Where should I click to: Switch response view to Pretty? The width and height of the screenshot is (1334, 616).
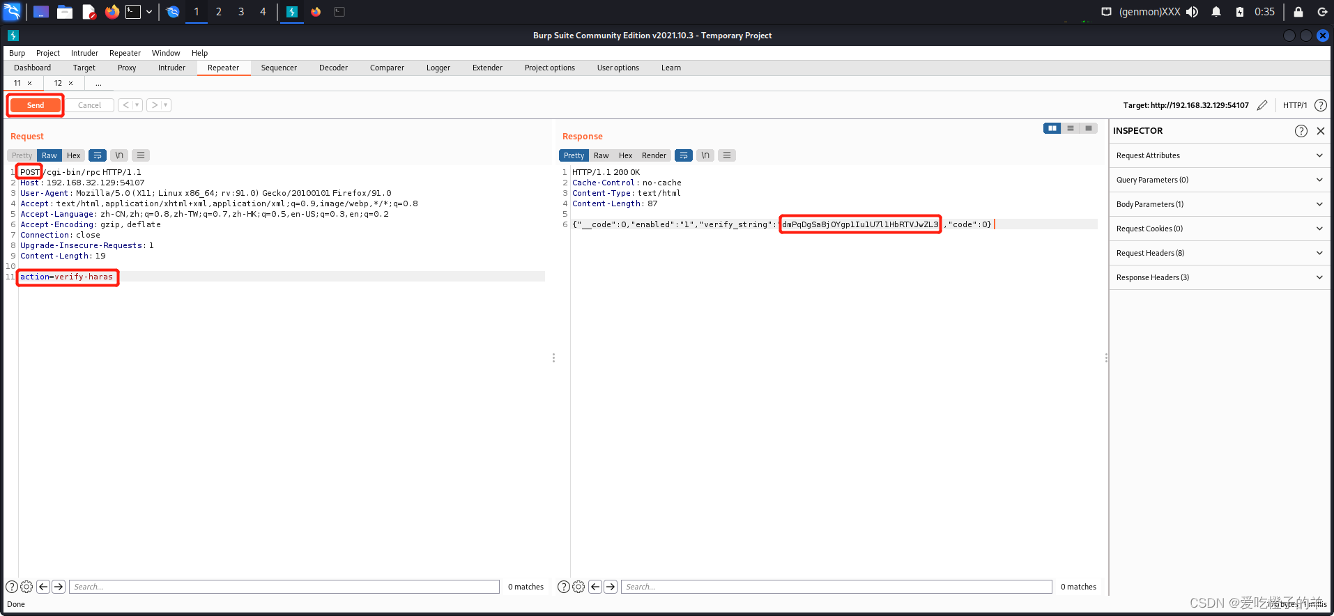point(574,155)
